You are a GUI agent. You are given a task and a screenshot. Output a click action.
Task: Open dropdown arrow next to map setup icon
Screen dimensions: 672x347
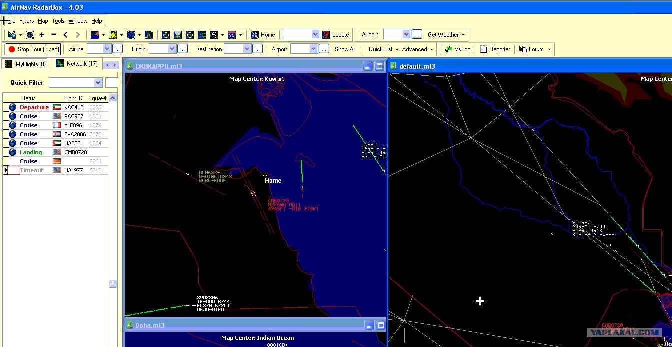[20, 35]
